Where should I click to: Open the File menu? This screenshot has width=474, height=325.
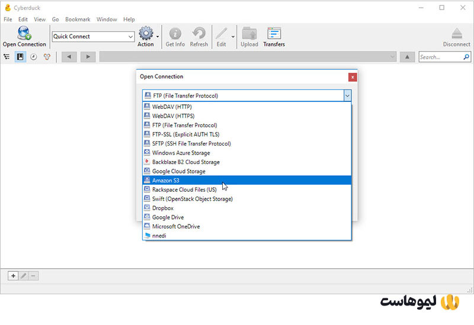pyautogui.click(x=8, y=20)
